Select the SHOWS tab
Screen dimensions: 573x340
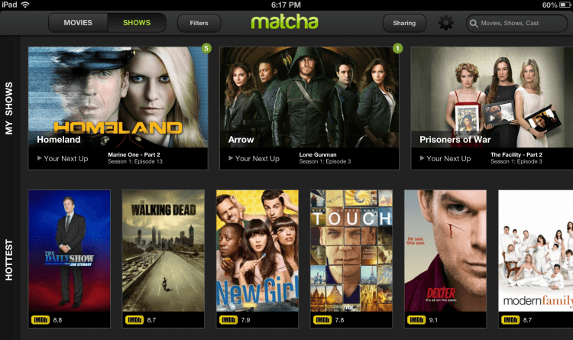click(x=137, y=23)
